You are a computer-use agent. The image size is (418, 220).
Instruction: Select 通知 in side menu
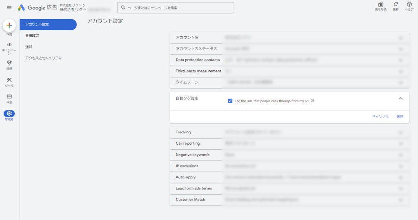click(29, 47)
